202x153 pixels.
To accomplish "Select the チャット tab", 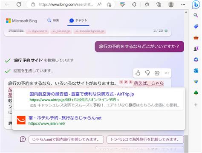I will click(x=78, y=20).
